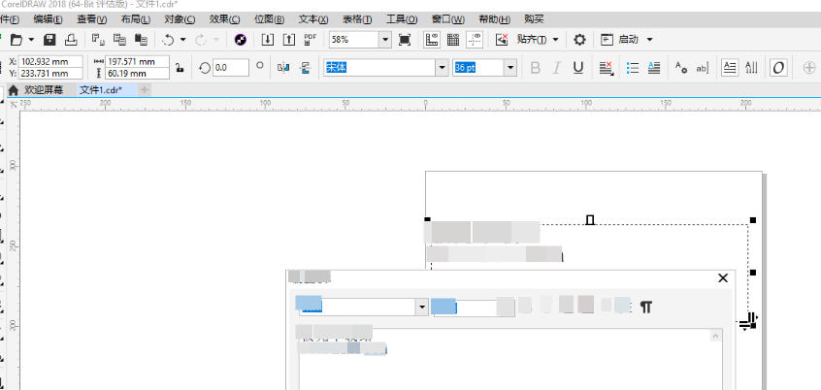Toggle show rulers button
821x390 pixels.
[x=432, y=40]
